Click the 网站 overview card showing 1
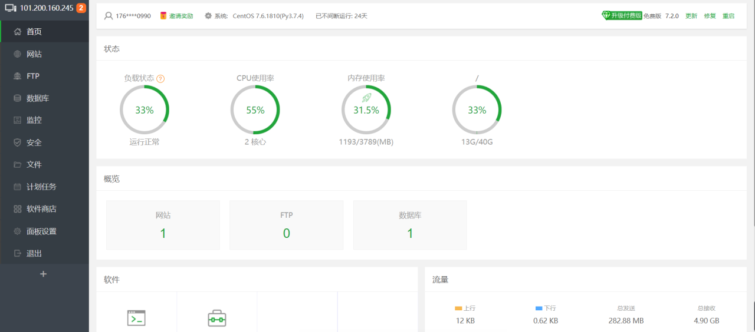 point(163,225)
